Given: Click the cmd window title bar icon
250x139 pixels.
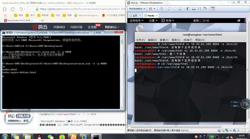Looking at the screenshot, I should click(4, 33).
